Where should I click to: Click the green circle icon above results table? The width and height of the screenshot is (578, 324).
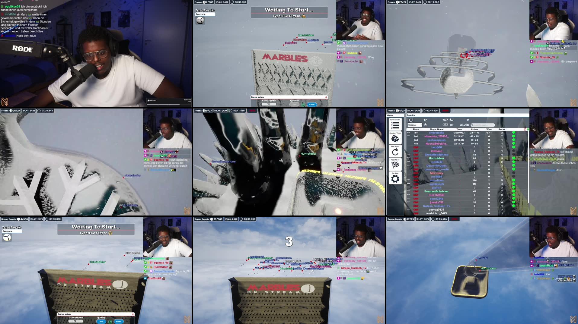(x=528, y=129)
